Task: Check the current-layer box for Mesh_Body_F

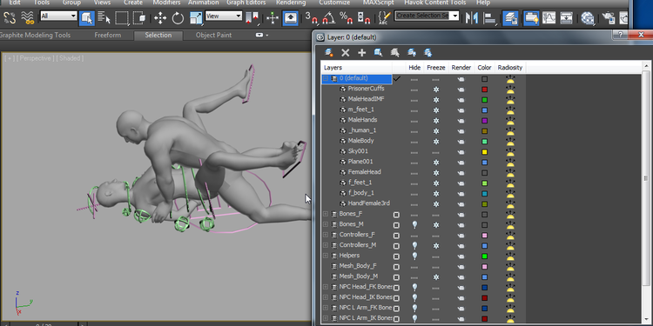Action: tap(396, 267)
